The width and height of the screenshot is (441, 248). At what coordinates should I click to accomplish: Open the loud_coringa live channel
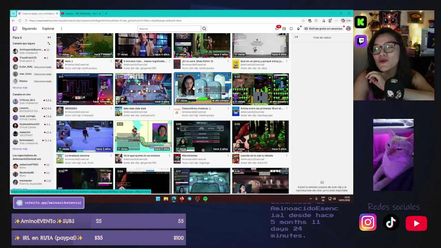point(32,117)
